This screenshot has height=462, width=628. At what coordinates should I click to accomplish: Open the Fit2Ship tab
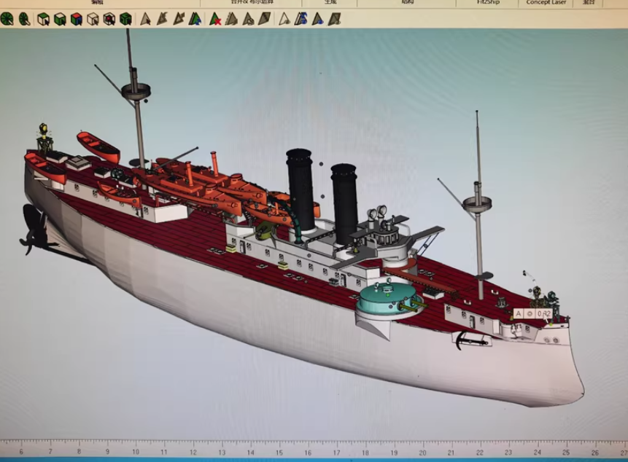(488, 2)
